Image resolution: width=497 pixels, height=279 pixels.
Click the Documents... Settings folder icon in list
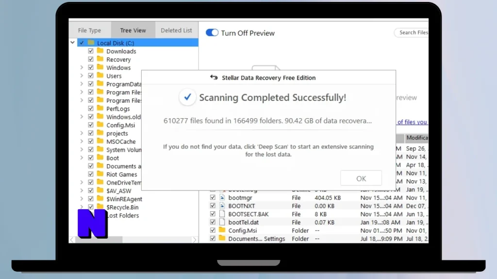click(x=222, y=238)
